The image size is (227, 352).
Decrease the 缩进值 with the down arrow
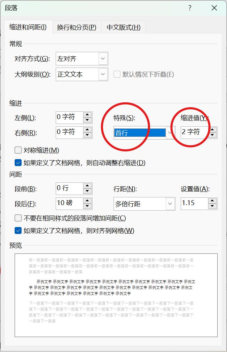coord(212,135)
